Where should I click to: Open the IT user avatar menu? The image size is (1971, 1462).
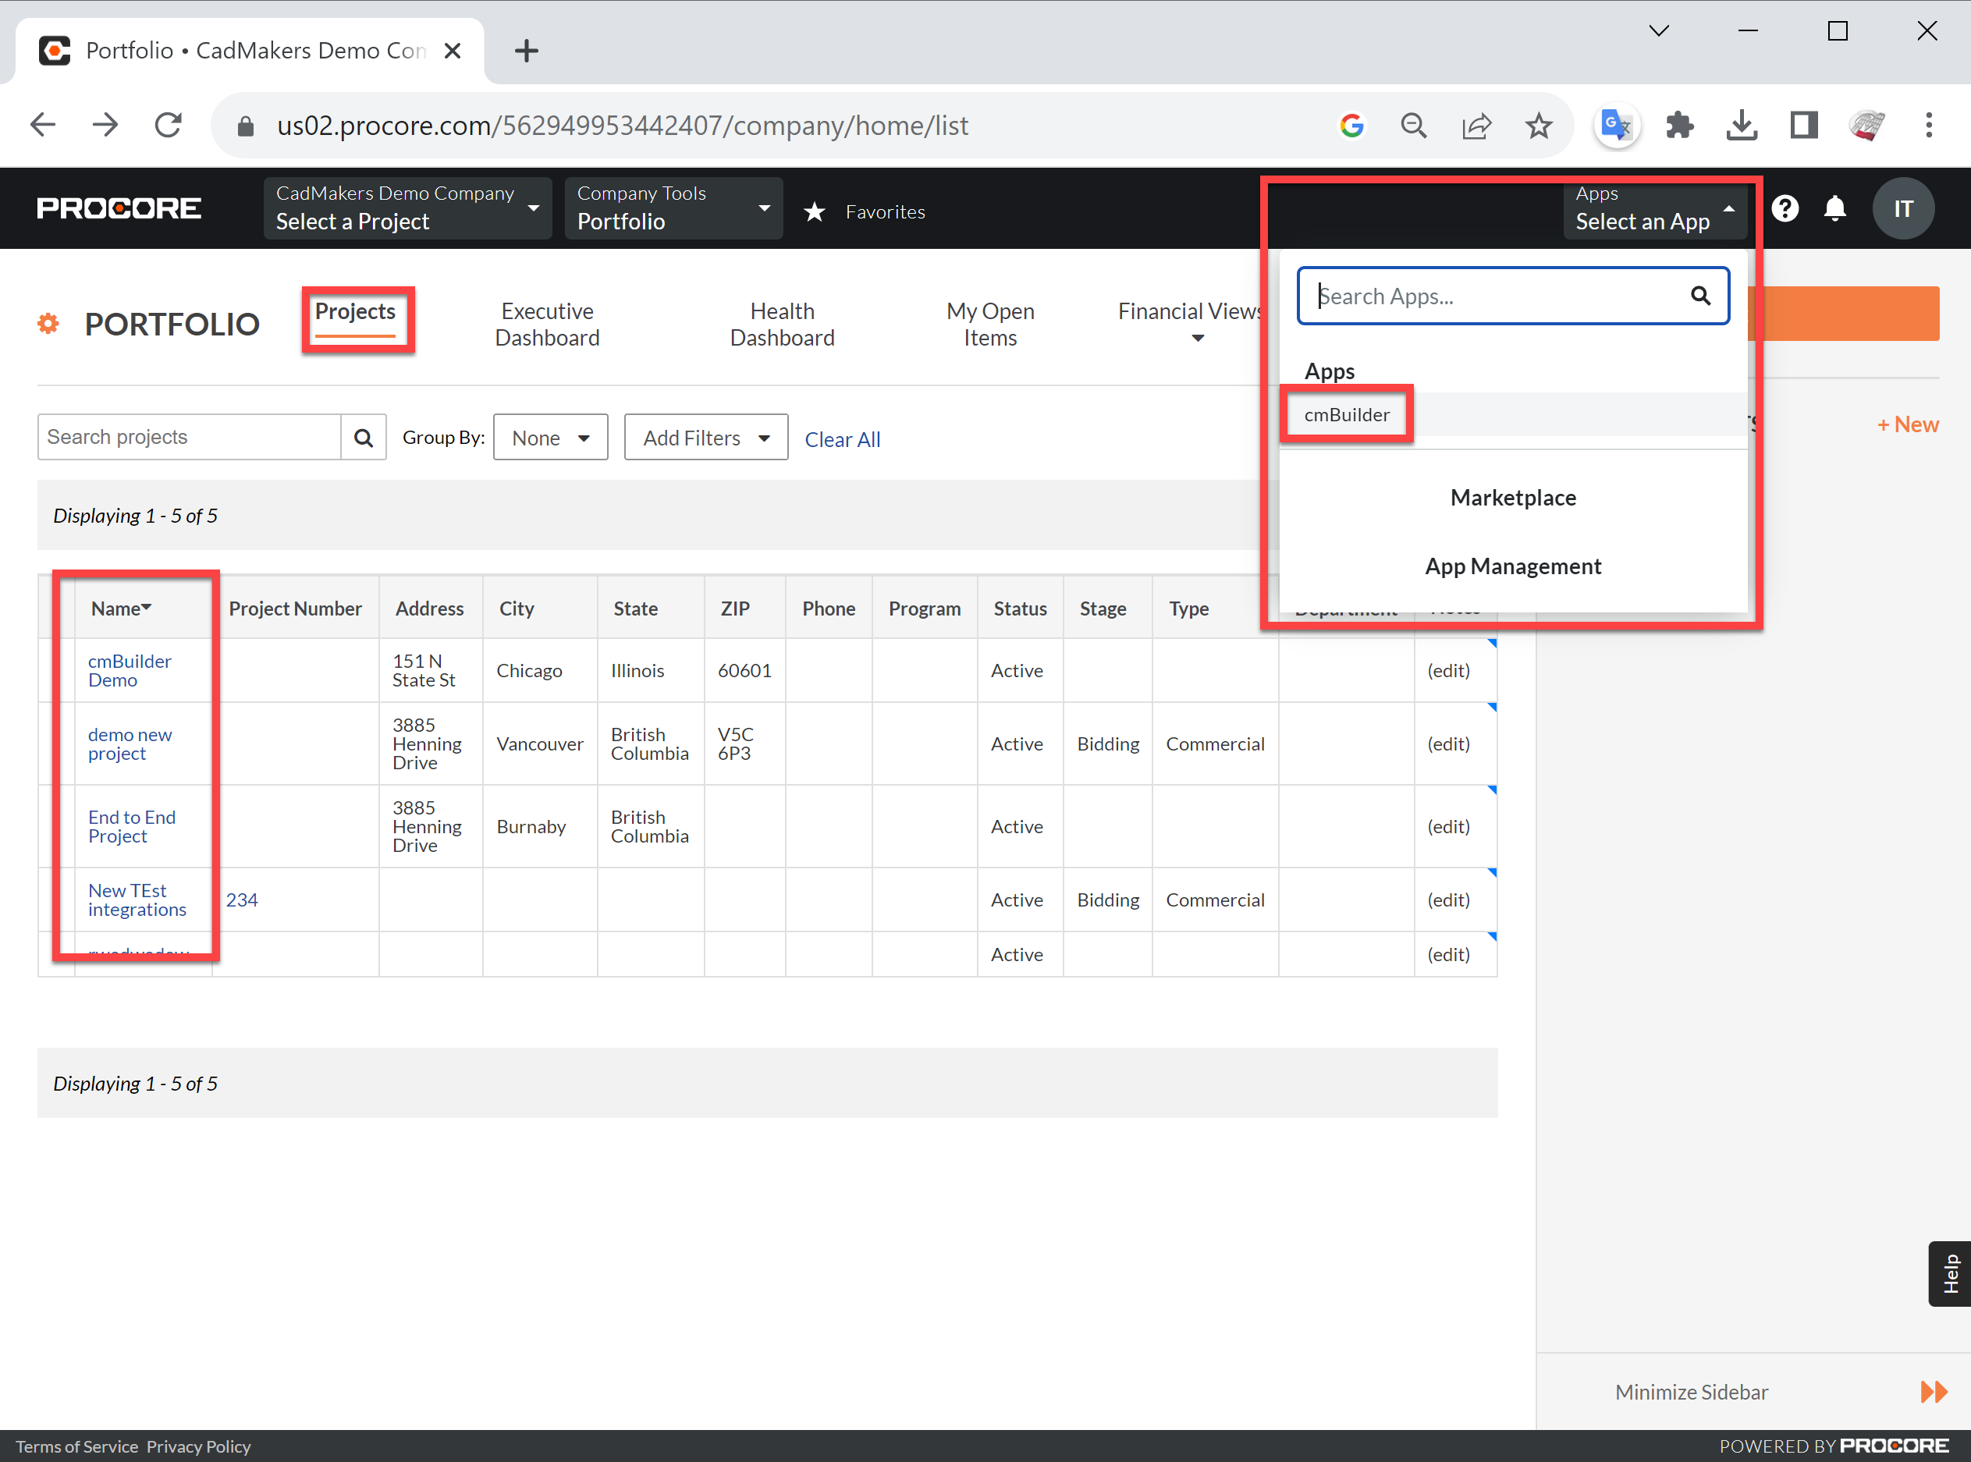coord(1903,209)
